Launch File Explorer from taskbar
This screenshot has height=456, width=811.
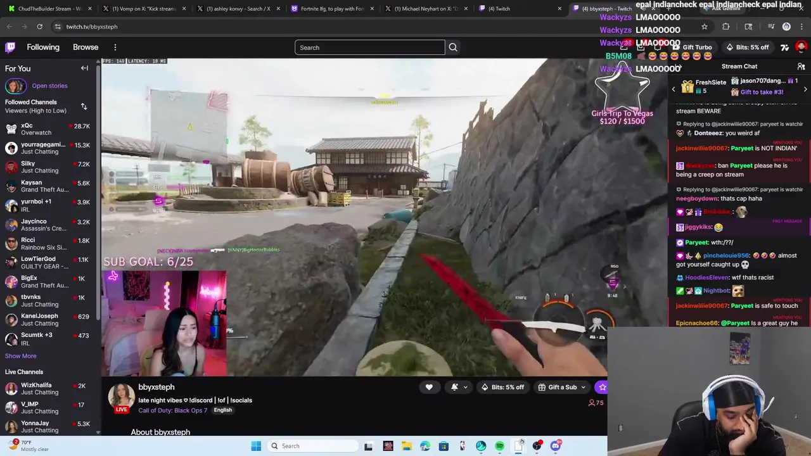point(407,446)
